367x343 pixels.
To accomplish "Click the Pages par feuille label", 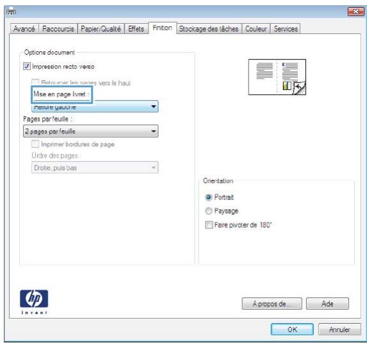I will pos(48,119).
